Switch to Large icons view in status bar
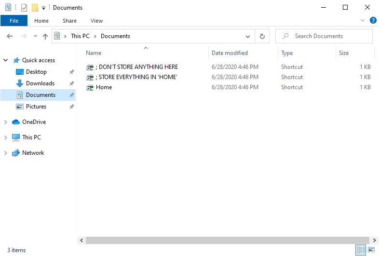The height and width of the screenshot is (256, 379). pos(371,250)
